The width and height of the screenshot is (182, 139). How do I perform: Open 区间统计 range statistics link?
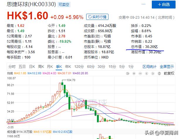click(150, 66)
